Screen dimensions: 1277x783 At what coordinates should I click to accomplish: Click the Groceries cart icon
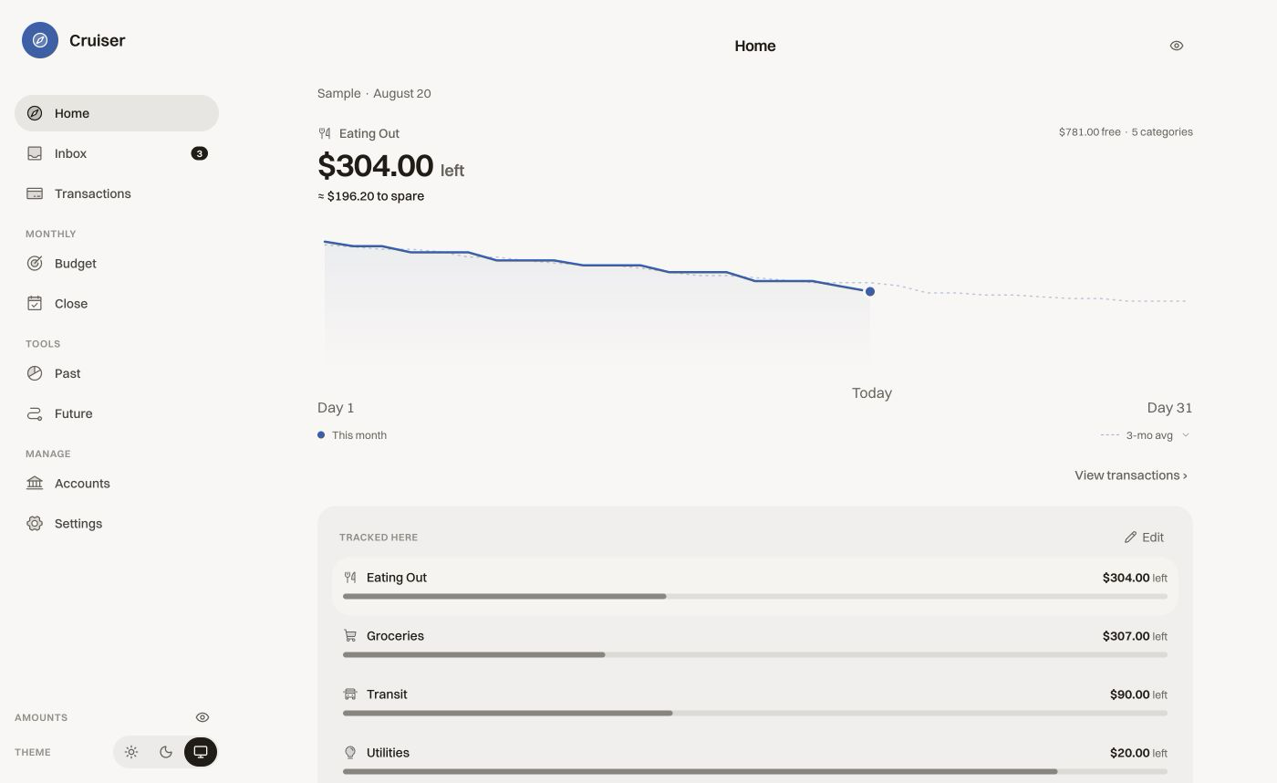(x=349, y=636)
